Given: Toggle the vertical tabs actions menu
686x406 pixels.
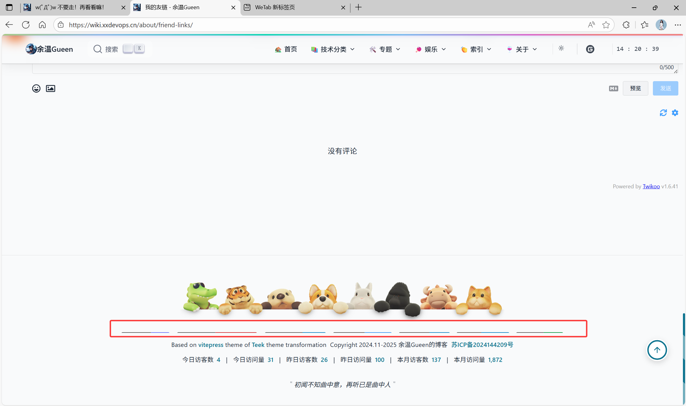Looking at the screenshot, I should [9, 7].
